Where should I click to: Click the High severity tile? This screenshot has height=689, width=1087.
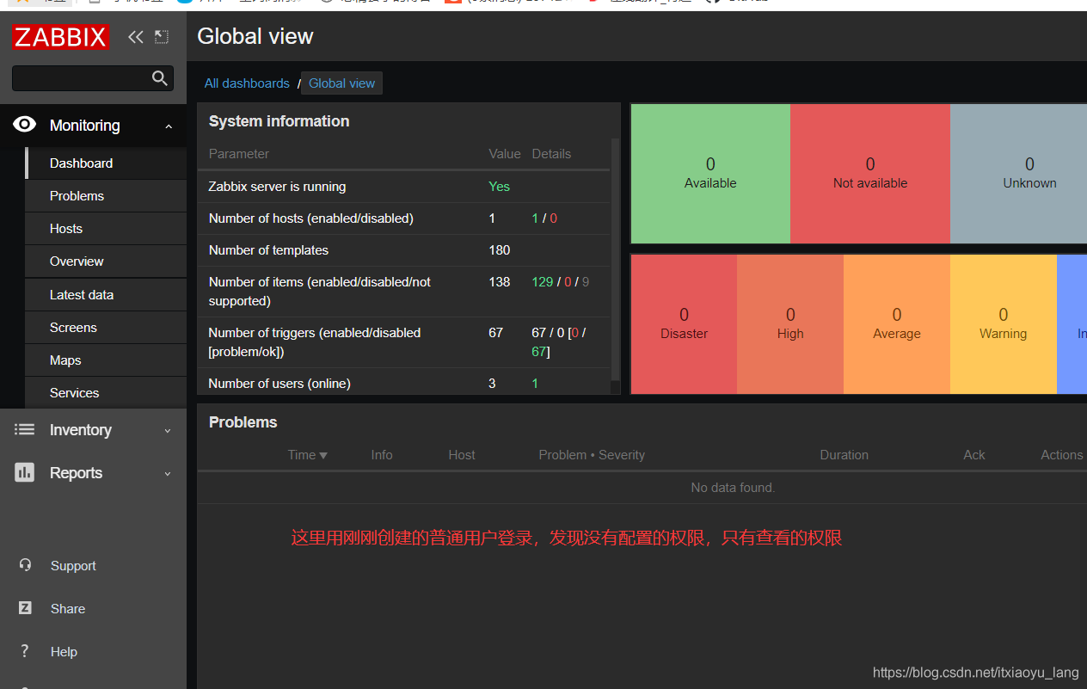coord(790,324)
